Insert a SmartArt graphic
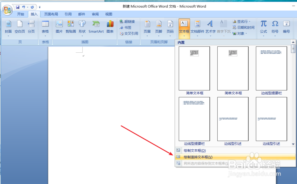 96,27
